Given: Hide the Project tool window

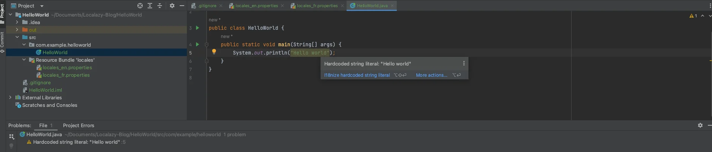Looking at the screenshot, I should tap(182, 6).
